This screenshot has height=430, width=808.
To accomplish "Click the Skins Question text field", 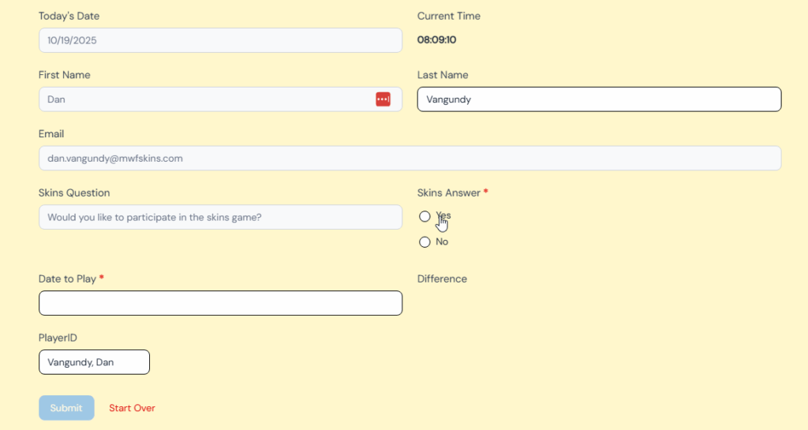I will pyautogui.click(x=220, y=217).
